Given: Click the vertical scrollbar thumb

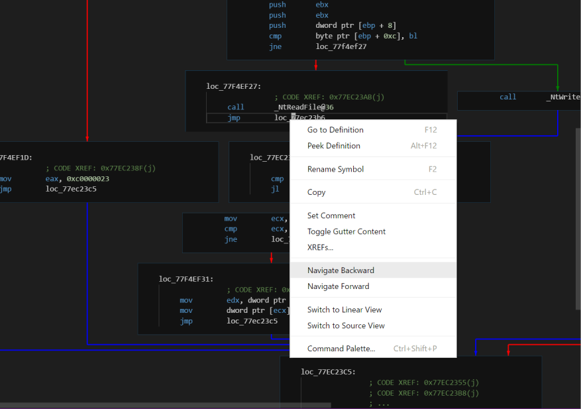Looking at the screenshot, I should 578,219.
